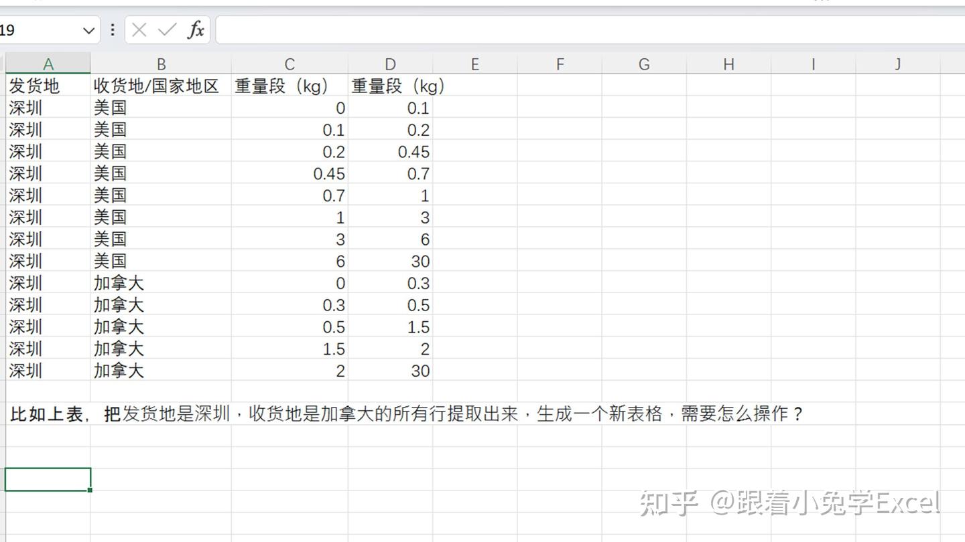Expand the Name Box dropdown arrow
Image resolution: width=965 pixels, height=542 pixels.
coord(88,30)
